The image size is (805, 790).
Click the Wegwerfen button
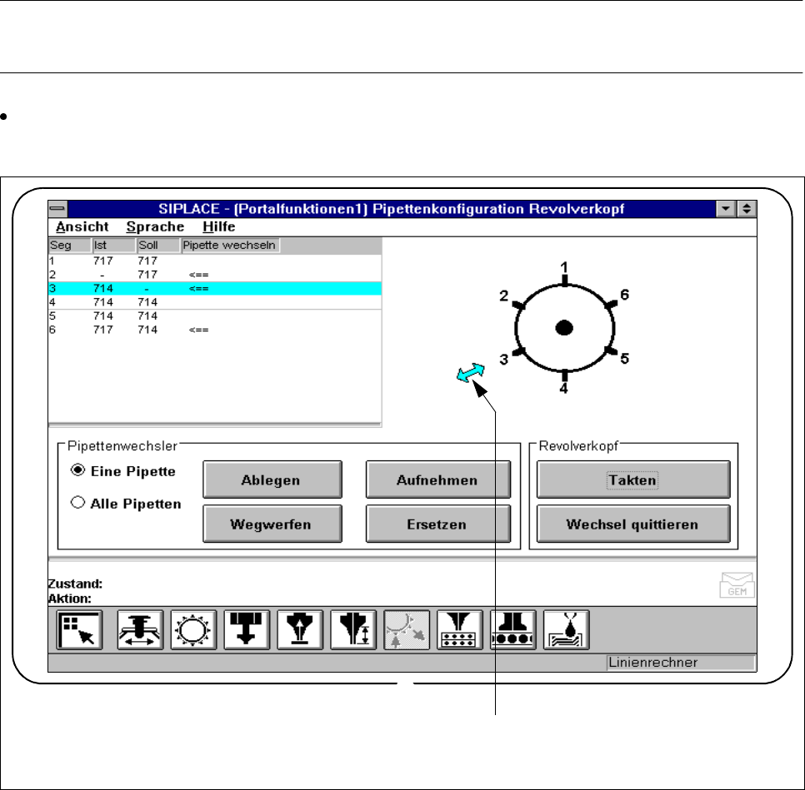click(x=272, y=524)
